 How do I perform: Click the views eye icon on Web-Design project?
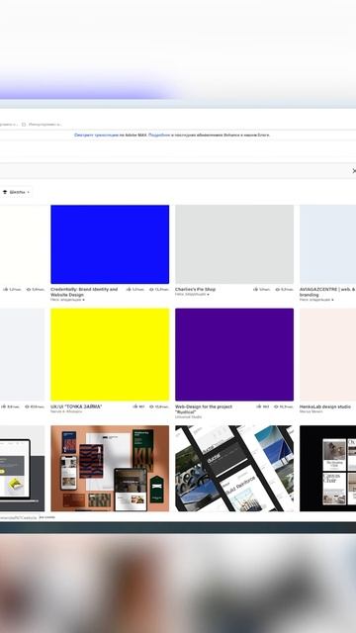click(276, 407)
